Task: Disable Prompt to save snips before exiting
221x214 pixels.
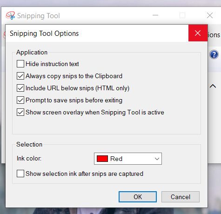Action: (x=20, y=100)
